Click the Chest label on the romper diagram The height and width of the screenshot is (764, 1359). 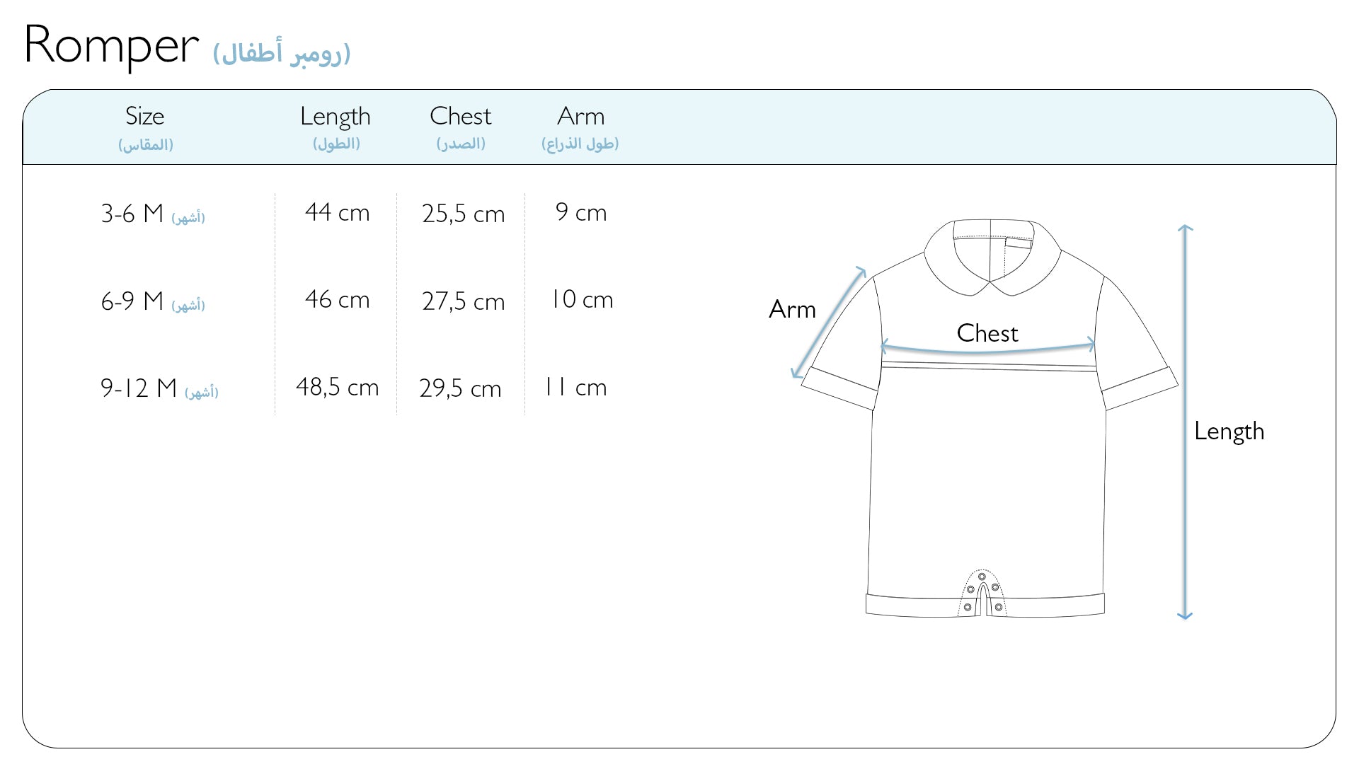point(987,333)
